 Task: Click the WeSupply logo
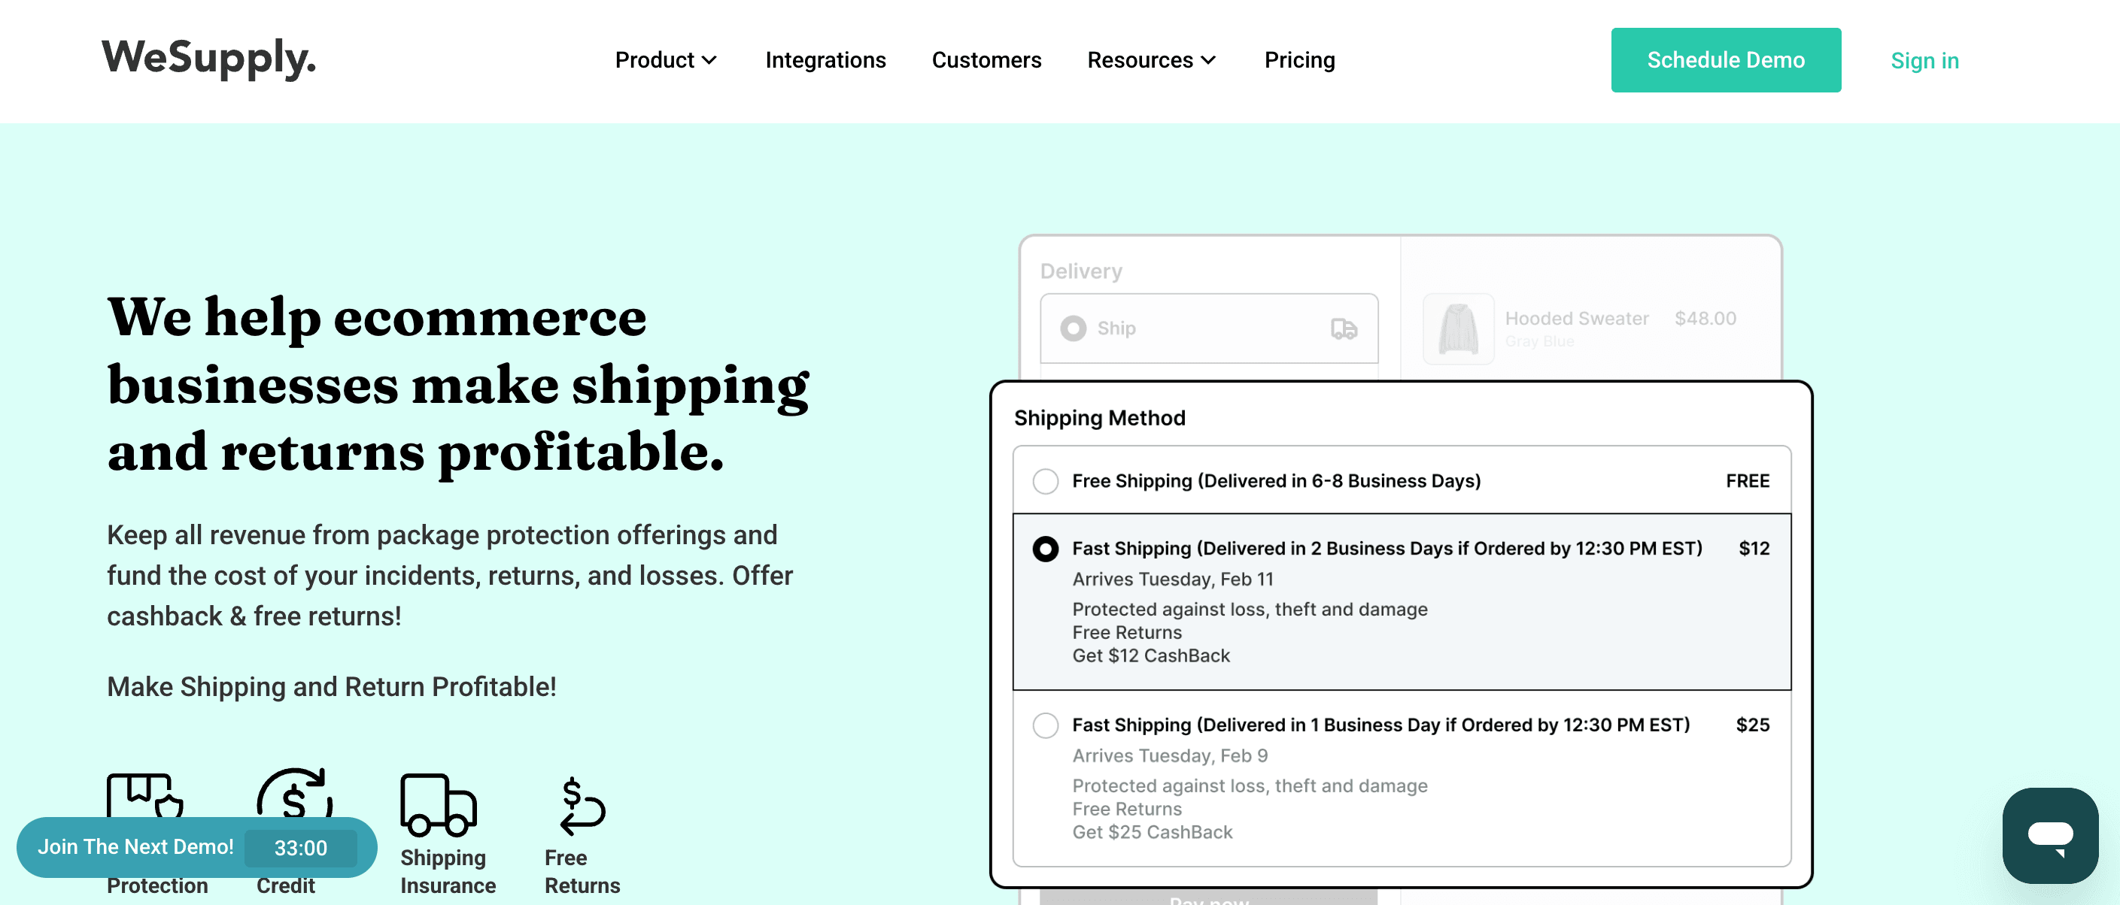[208, 59]
